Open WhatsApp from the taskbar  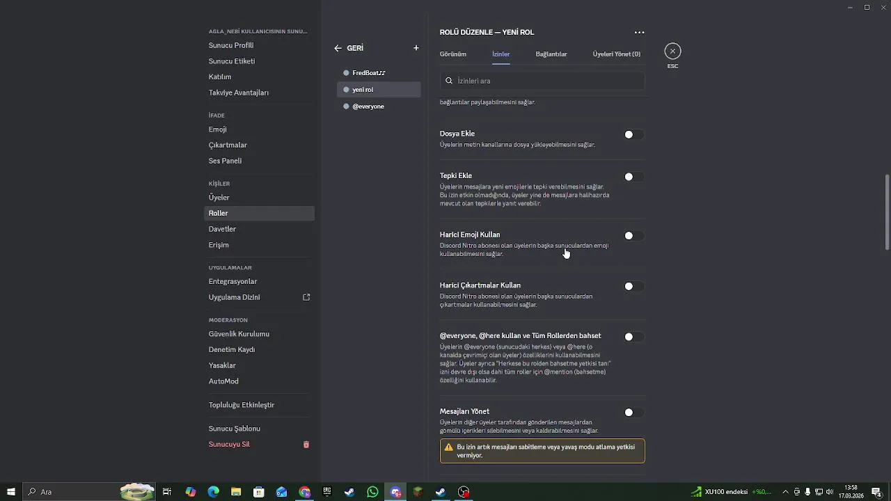[372, 492]
